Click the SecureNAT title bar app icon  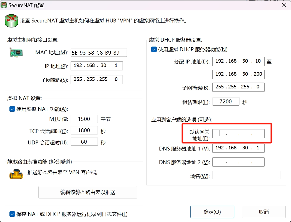4,5
